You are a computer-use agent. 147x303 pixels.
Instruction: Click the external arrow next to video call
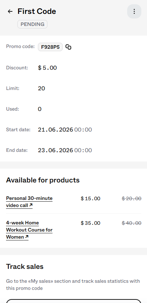pyautogui.click(x=30, y=205)
